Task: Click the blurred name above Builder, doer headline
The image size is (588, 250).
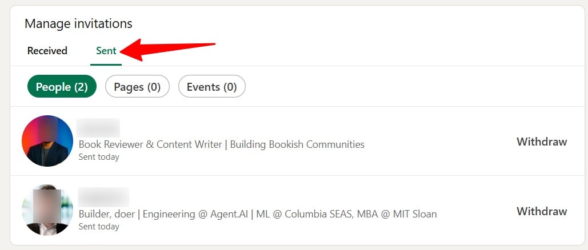Action: click(103, 197)
